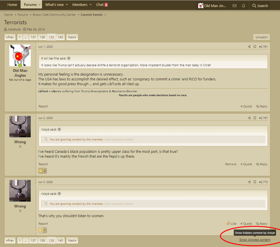Jump to quoted post by It will be fine
This screenshot has width=280, height=247.
click(x=69, y=58)
